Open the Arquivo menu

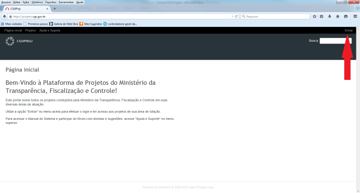[6, 2]
